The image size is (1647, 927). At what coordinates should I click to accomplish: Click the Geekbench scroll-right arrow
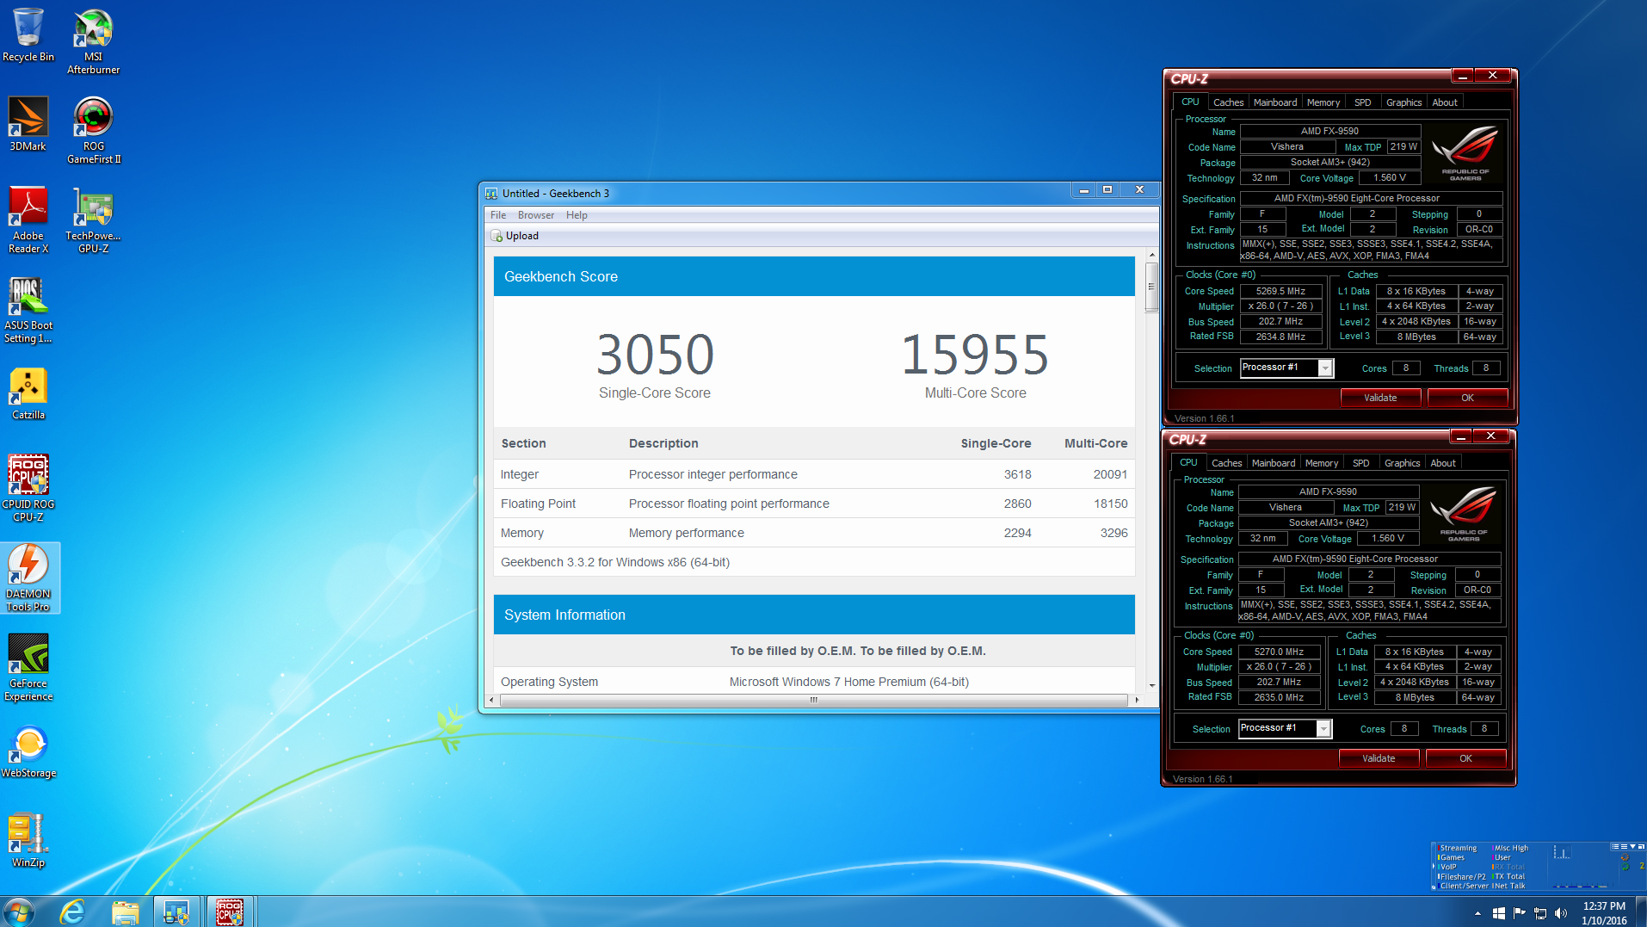tap(1137, 700)
